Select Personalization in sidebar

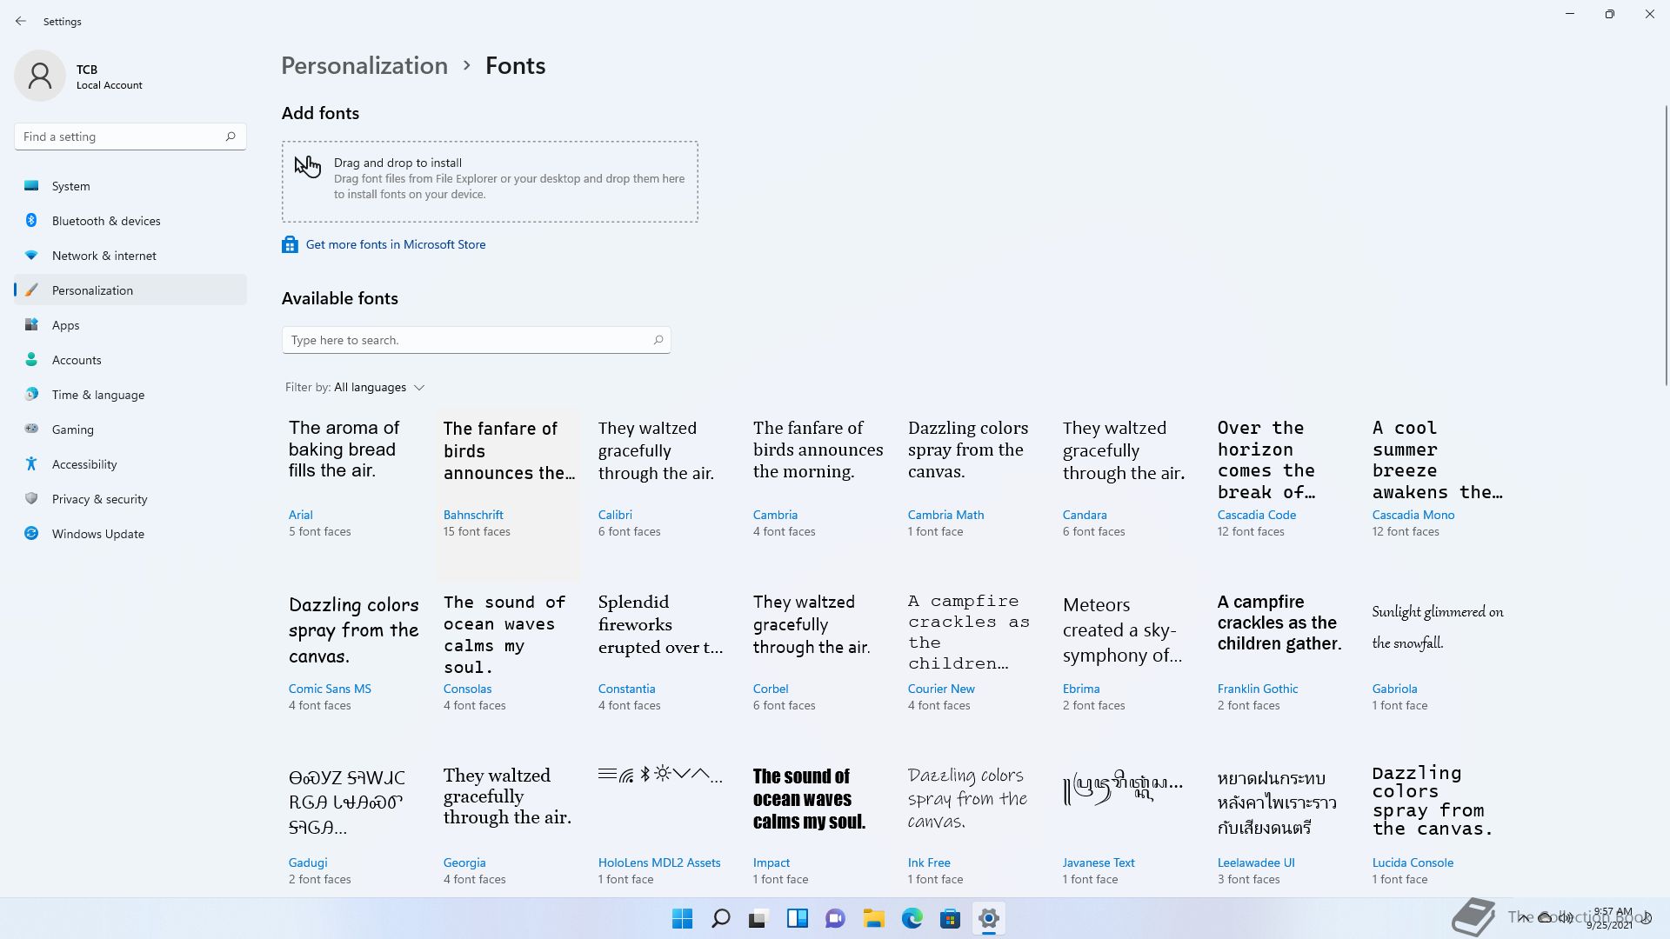click(x=130, y=290)
